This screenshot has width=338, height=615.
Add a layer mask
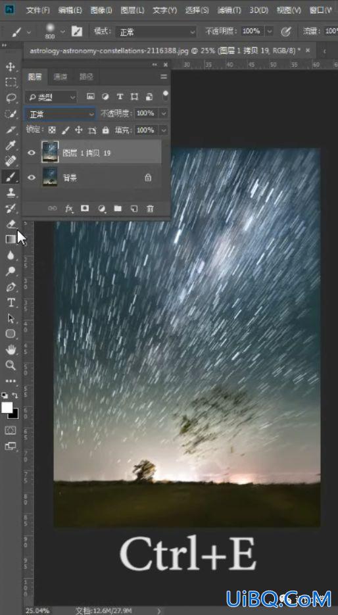click(85, 209)
